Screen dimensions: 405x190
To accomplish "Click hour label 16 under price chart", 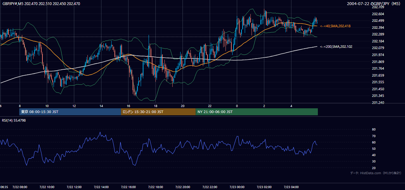I will [x=128, y=106].
